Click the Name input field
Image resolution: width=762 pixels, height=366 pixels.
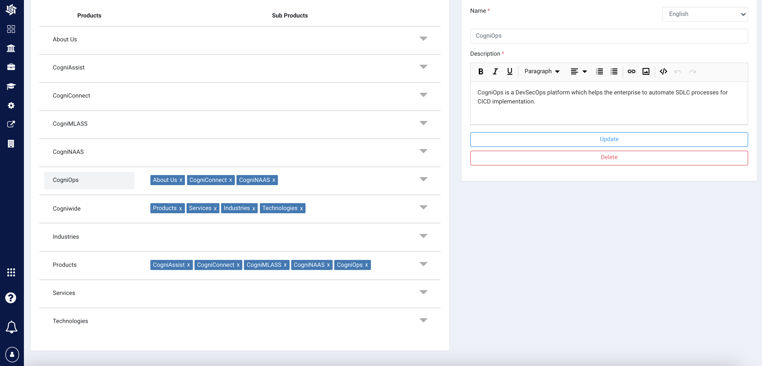click(x=609, y=36)
